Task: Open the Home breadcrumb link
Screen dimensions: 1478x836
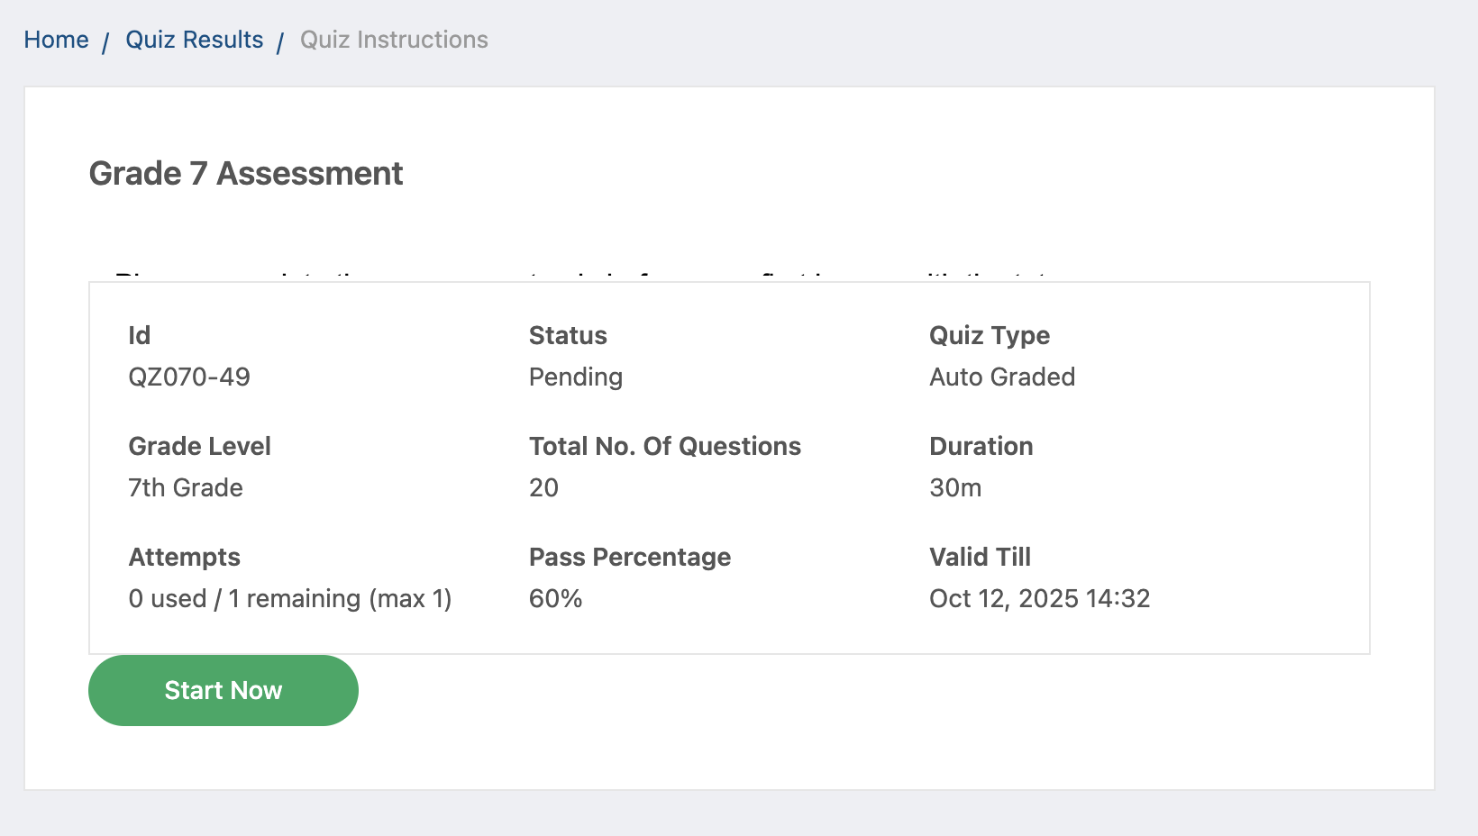Action: click(56, 39)
